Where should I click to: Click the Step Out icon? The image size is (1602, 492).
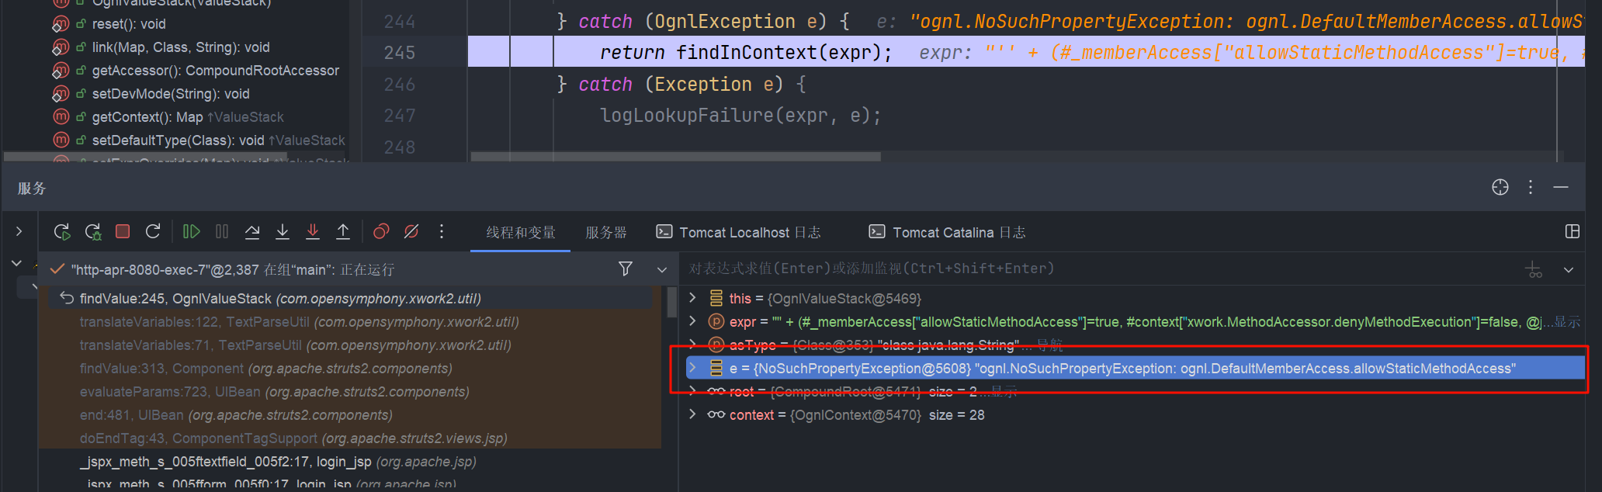pos(343,231)
